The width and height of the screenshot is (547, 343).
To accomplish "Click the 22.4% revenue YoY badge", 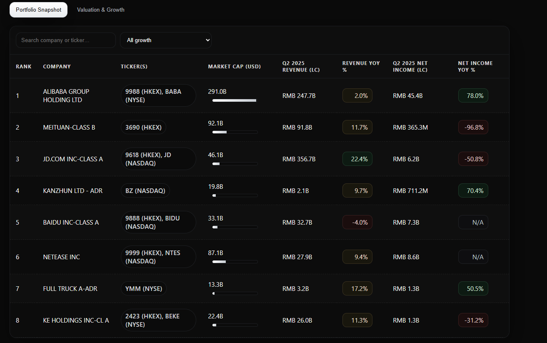I will pos(357,159).
